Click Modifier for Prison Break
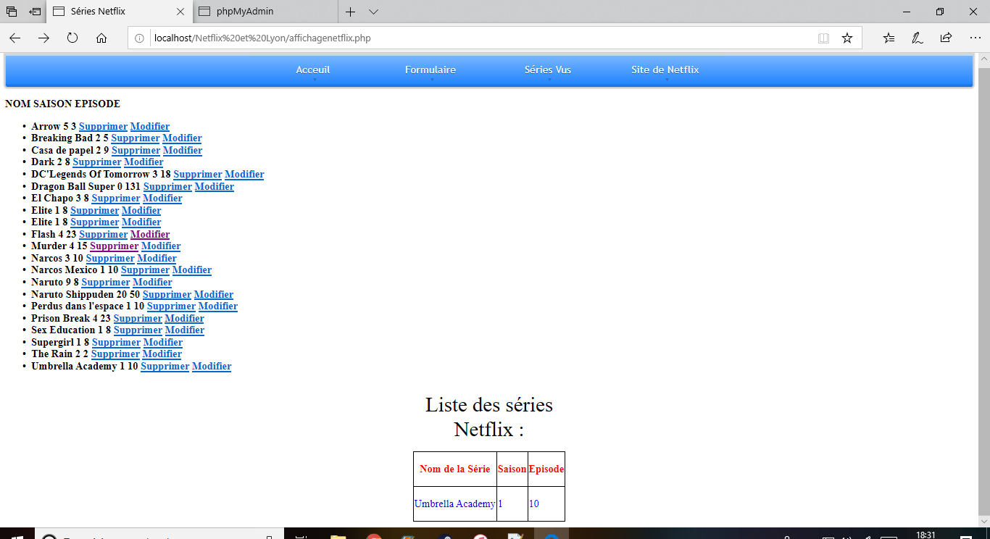This screenshot has height=539, width=990. point(185,318)
